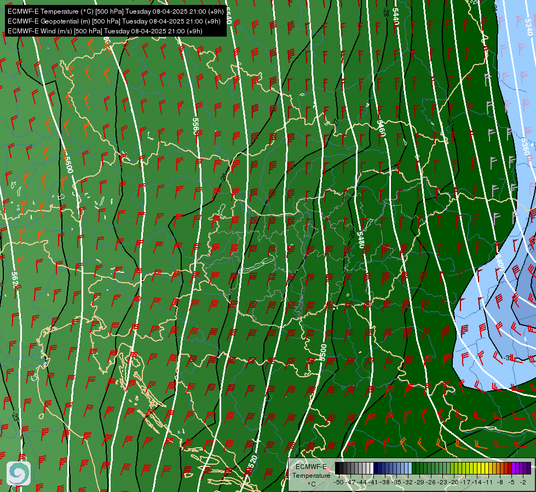Click the light blue swatch above -32 in the legend
536x492 pixels.
point(410,468)
